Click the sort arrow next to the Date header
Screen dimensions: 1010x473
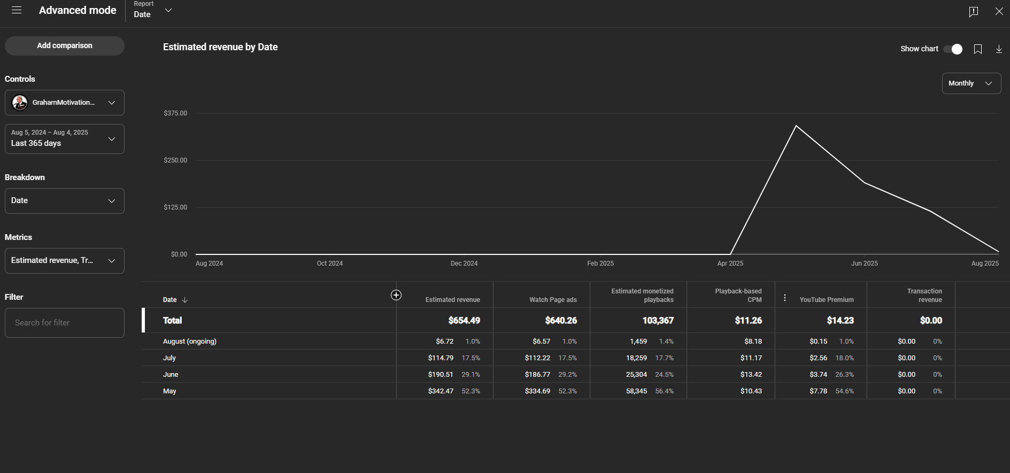pos(185,300)
